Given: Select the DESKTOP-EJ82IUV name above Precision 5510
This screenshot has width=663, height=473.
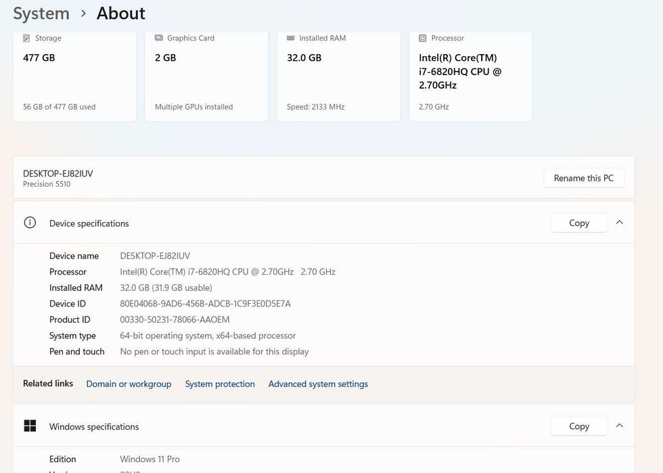Looking at the screenshot, I should (58, 173).
